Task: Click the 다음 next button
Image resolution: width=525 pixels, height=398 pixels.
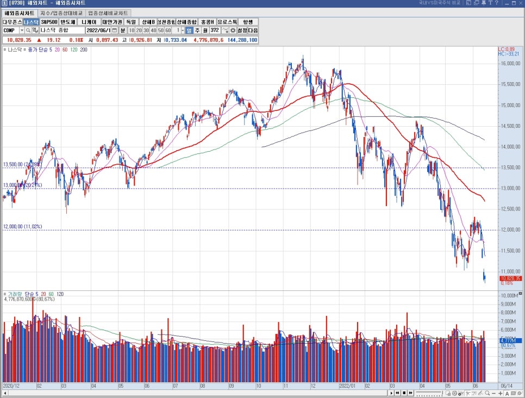Action: [253, 30]
